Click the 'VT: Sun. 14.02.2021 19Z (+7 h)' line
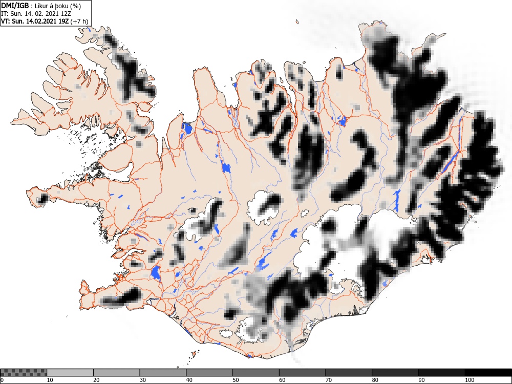Viewport: 512px width, 384px height. pyautogui.click(x=45, y=21)
